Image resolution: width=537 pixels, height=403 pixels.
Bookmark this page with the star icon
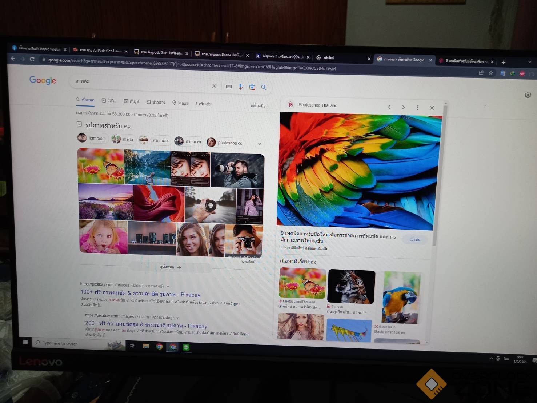click(491, 73)
